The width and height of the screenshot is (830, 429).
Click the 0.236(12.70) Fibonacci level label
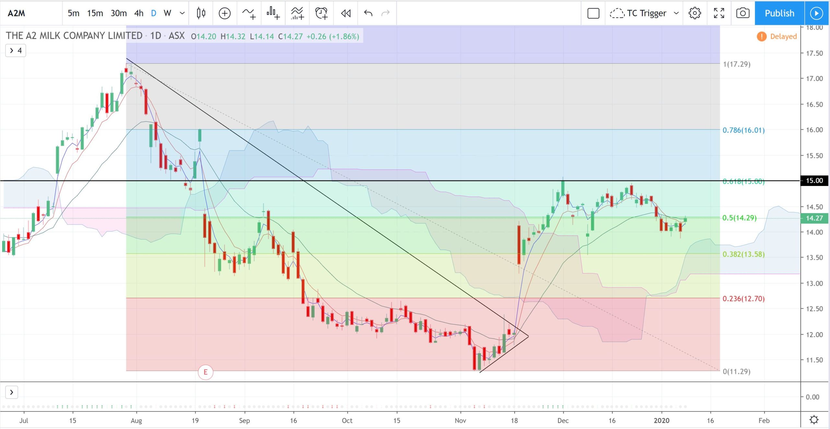point(744,299)
